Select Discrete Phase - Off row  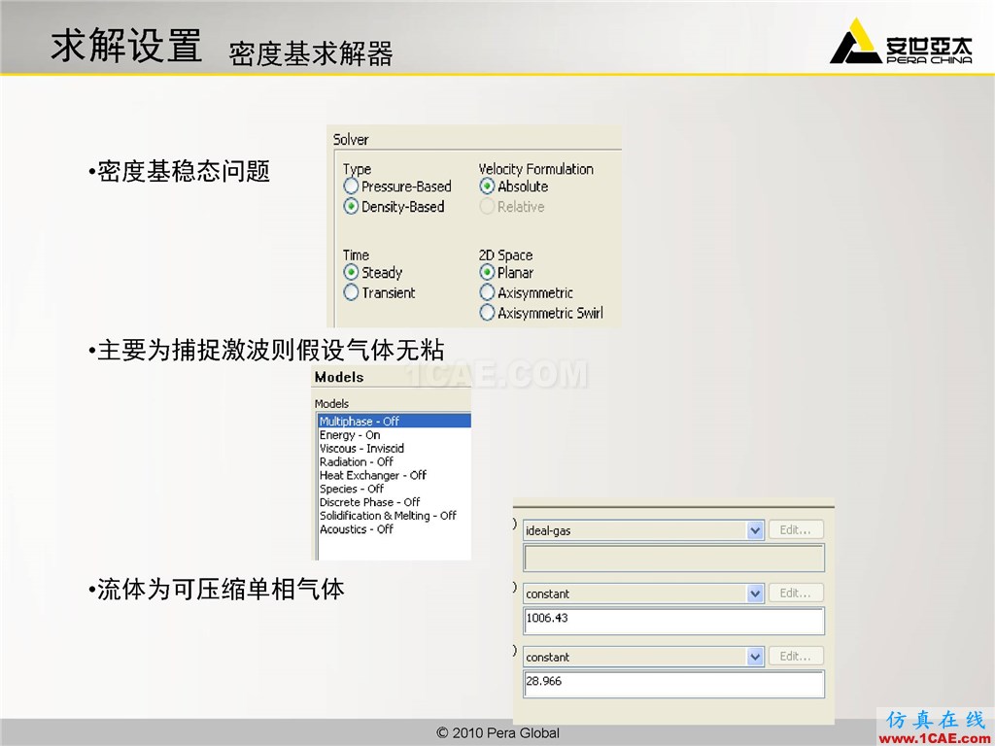(395, 502)
